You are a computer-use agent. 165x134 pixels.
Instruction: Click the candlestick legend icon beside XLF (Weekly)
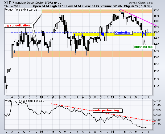click(6, 10)
